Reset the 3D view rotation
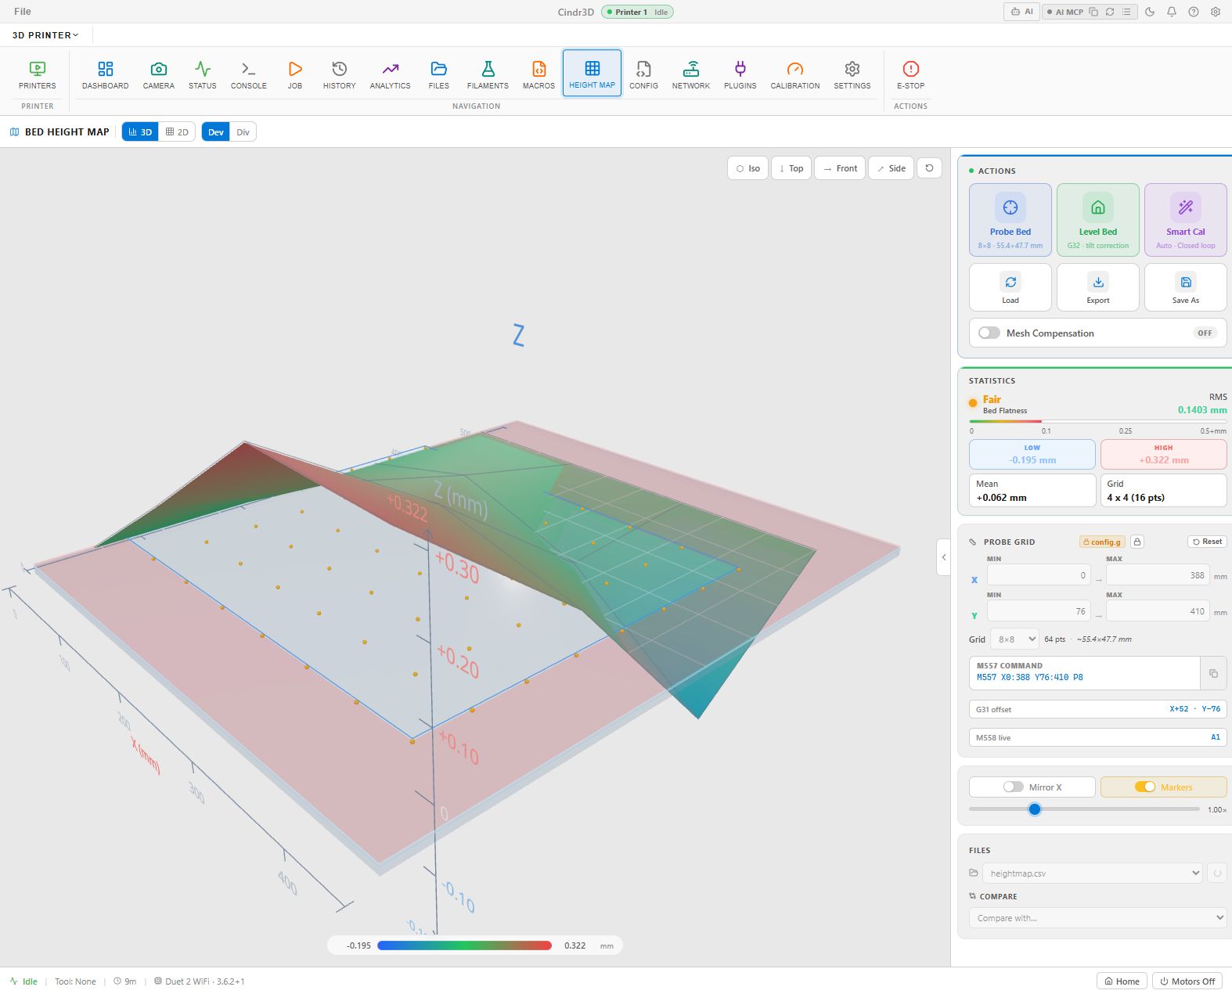 click(x=929, y=168)
